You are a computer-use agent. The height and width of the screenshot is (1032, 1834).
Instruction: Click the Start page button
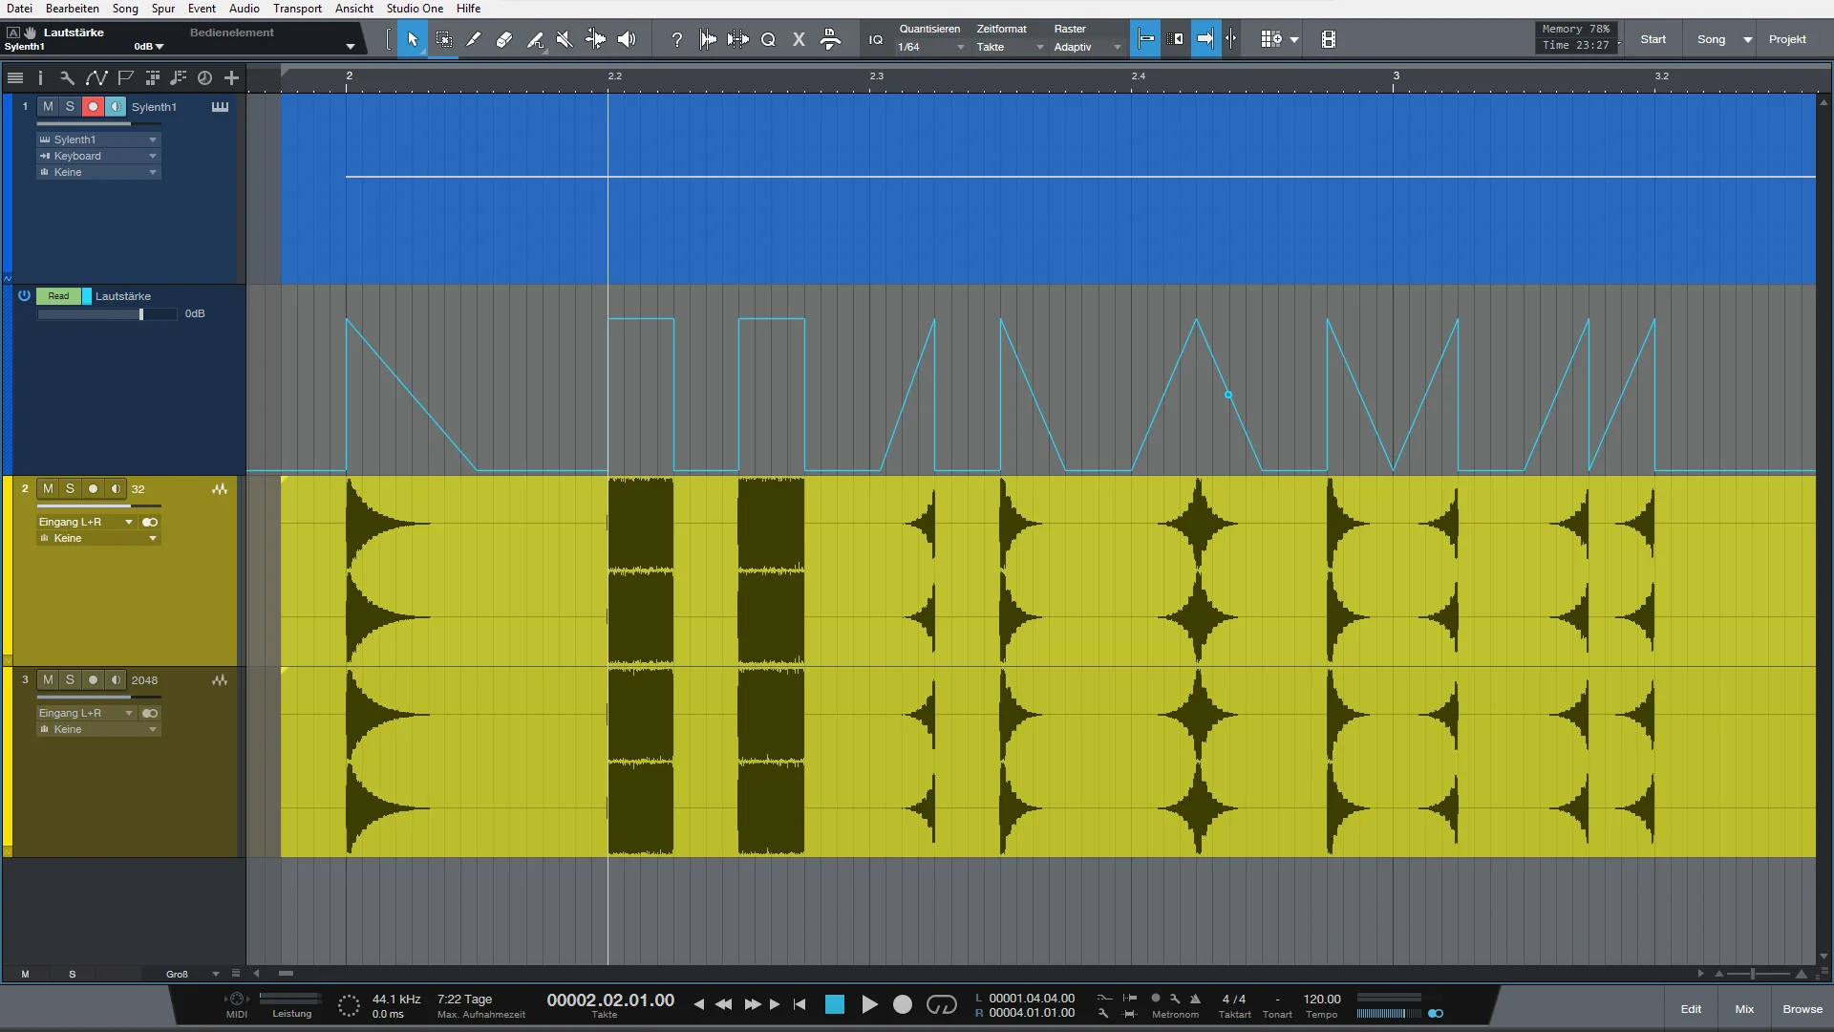[x=1653, y=39]
